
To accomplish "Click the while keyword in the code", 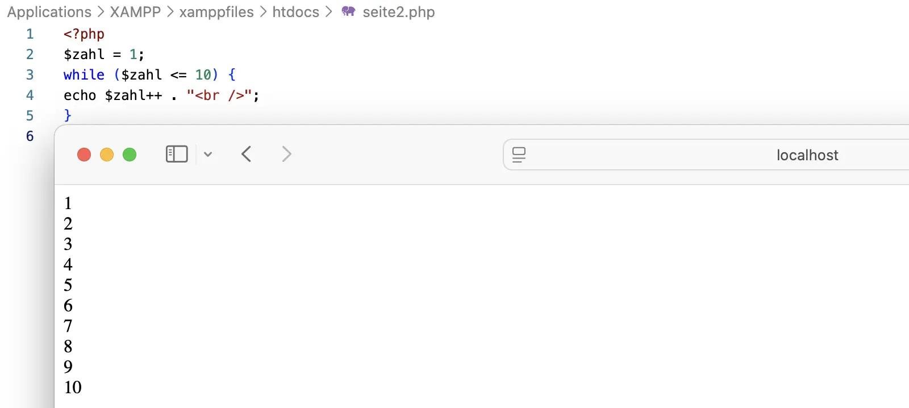I will 84,74.
